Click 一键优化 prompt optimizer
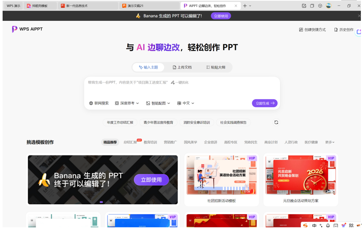Image resolution: width=362 pixels, height=228 pixels. tap(180, 83)
